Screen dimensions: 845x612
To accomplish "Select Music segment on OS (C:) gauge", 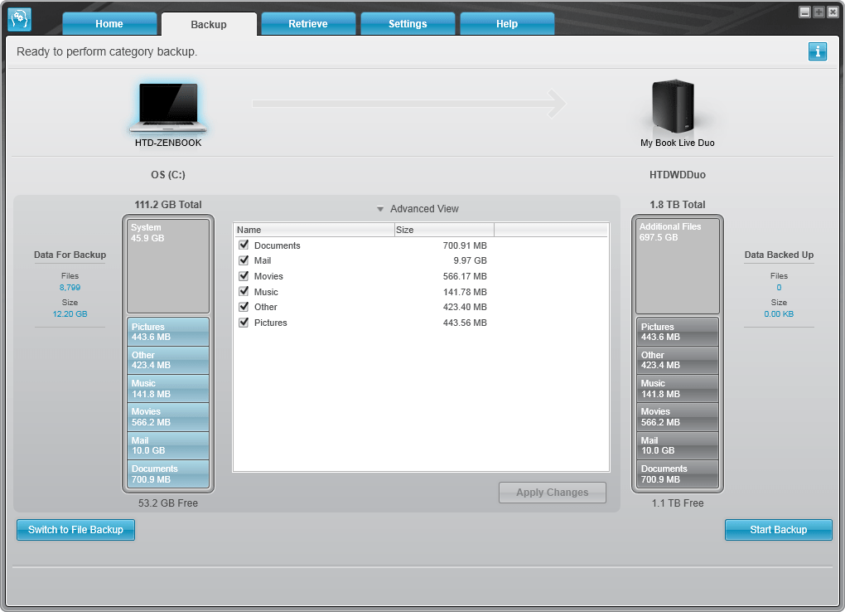I will [168, 389].
